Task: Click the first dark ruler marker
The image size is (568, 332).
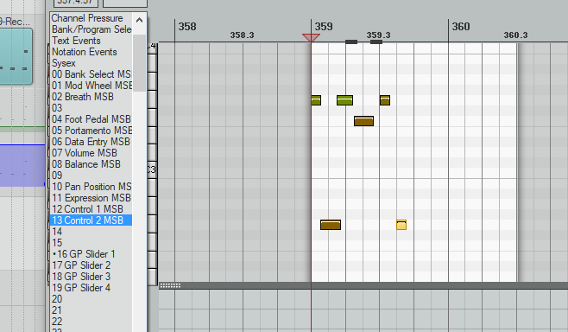Action: (351, 41)
